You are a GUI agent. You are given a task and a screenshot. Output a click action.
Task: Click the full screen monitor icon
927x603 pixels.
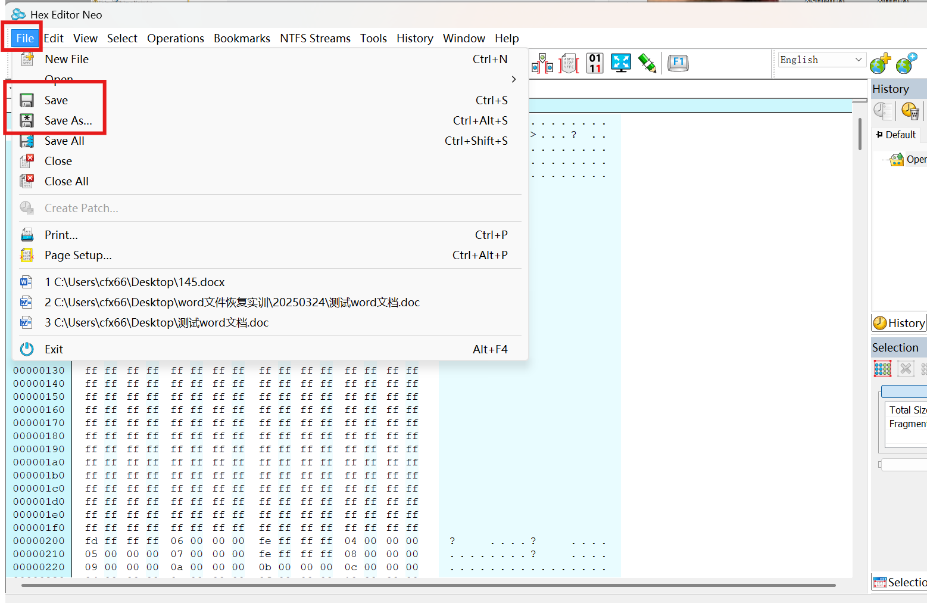[x=621, y=63]
